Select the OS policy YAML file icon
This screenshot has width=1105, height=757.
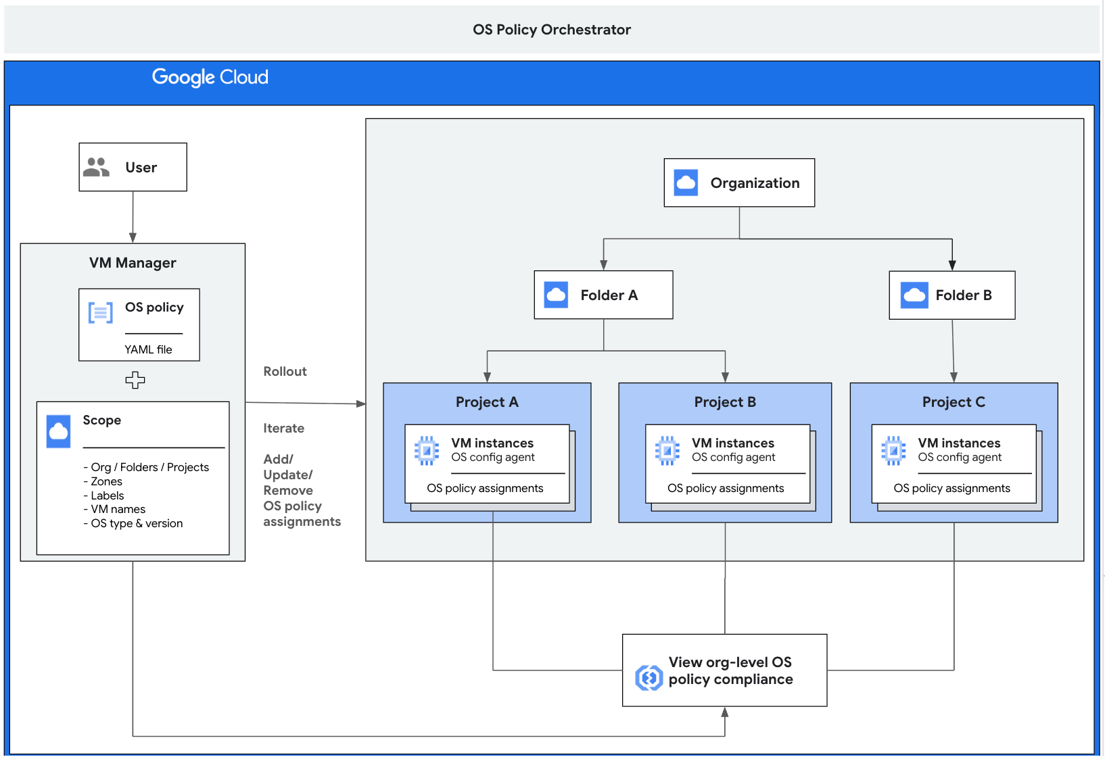tap(100, 312)
